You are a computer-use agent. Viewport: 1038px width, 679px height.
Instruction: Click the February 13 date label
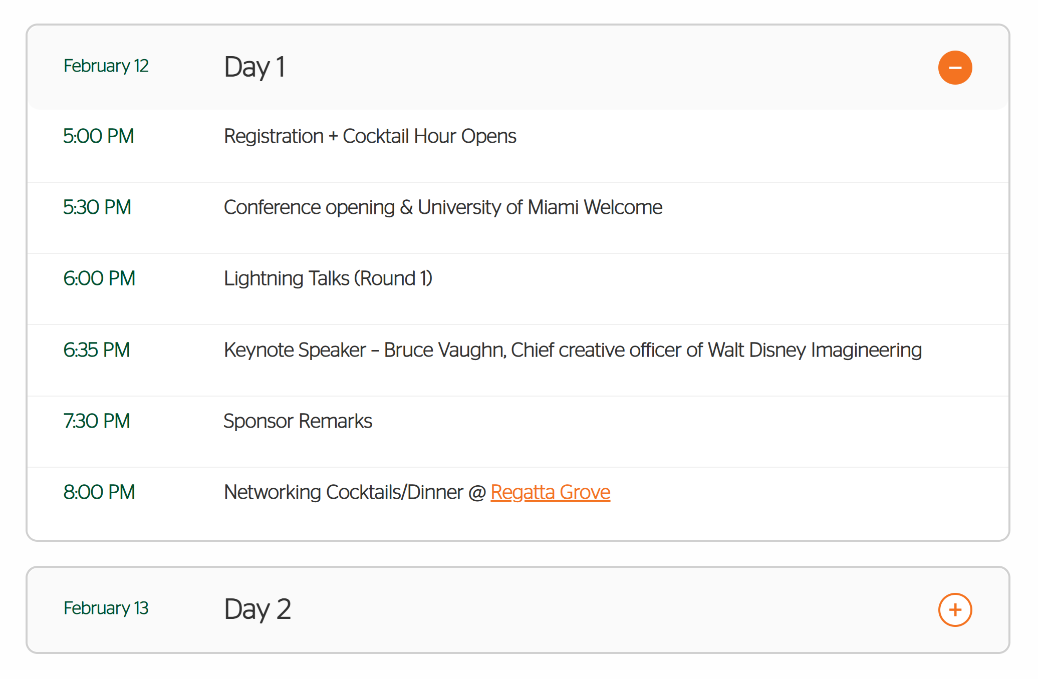(106, 608)
